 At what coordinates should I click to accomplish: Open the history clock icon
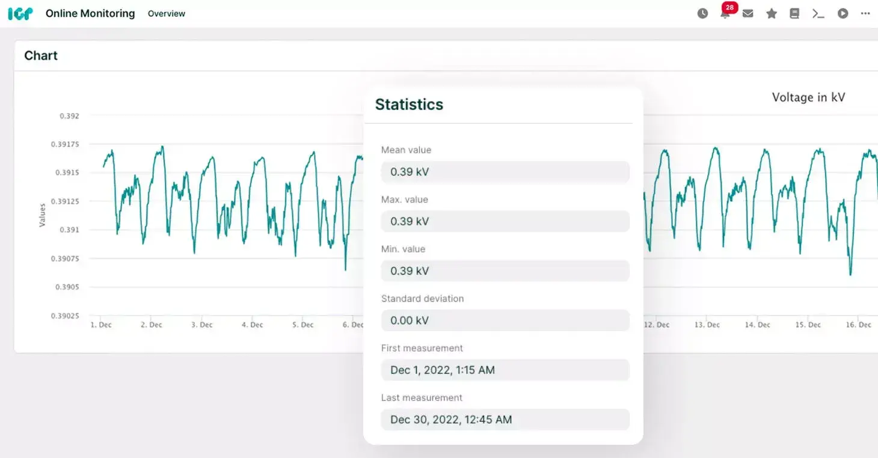click(x=702, y=13)
